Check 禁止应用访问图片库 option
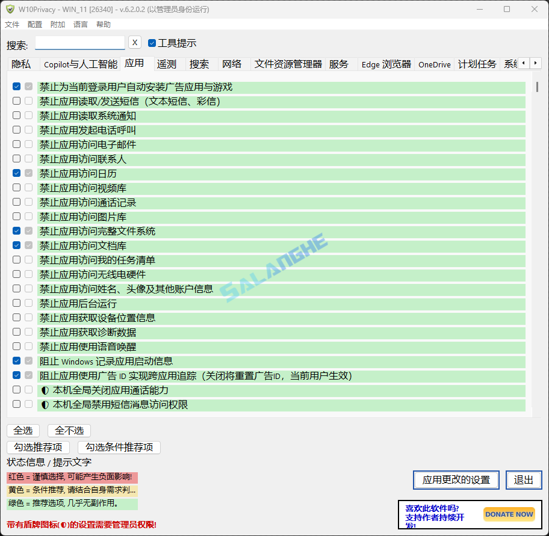Screen dimensions: 549x536 pyautogui.click(x=16, y=216)
